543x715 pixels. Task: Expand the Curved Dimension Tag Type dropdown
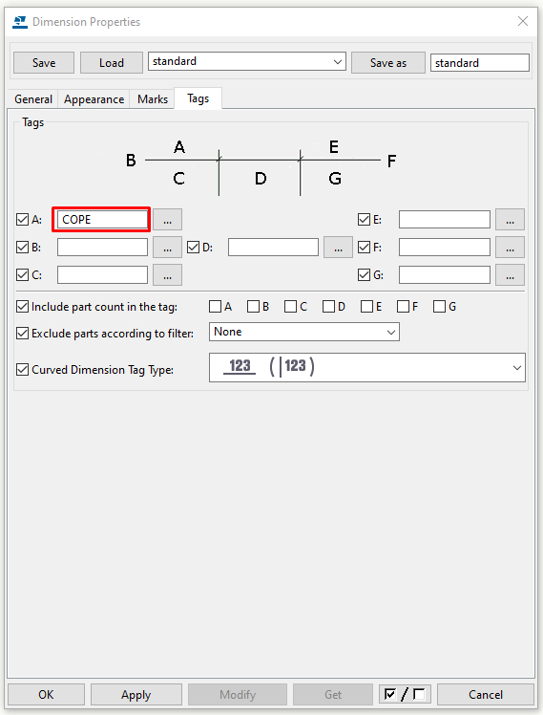[367, 367]
